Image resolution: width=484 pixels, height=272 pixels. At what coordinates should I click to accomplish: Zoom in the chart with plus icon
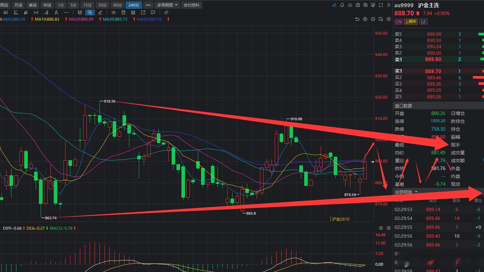point(365,19)
